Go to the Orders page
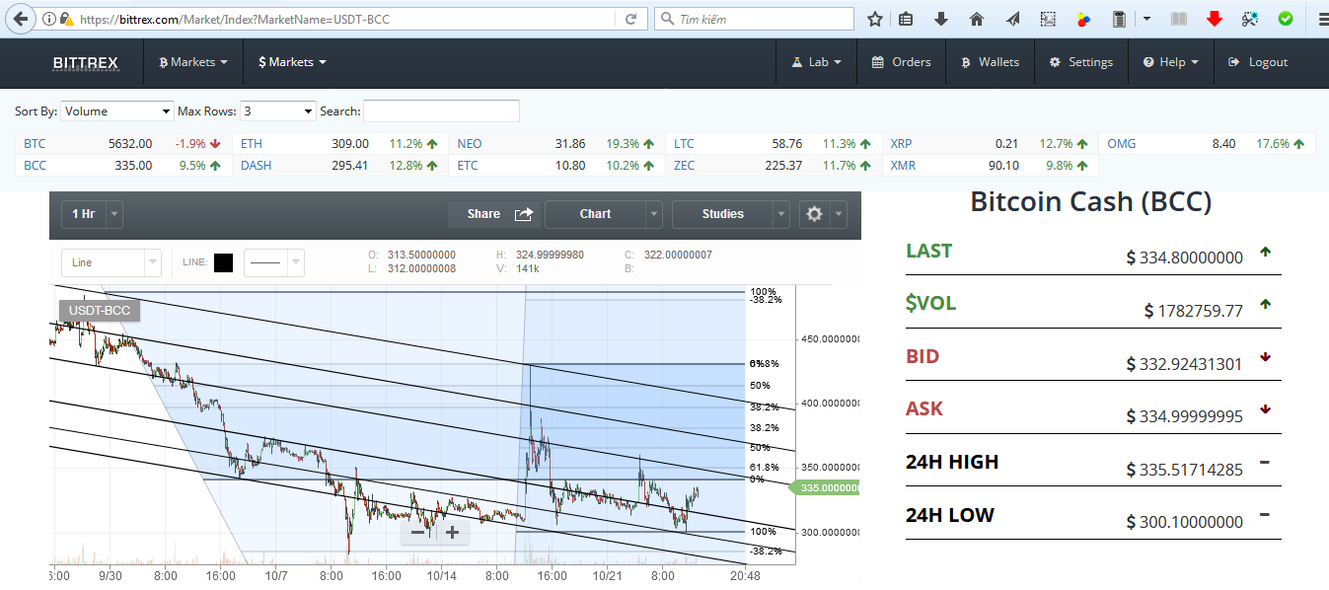 [x=902, y=62]
